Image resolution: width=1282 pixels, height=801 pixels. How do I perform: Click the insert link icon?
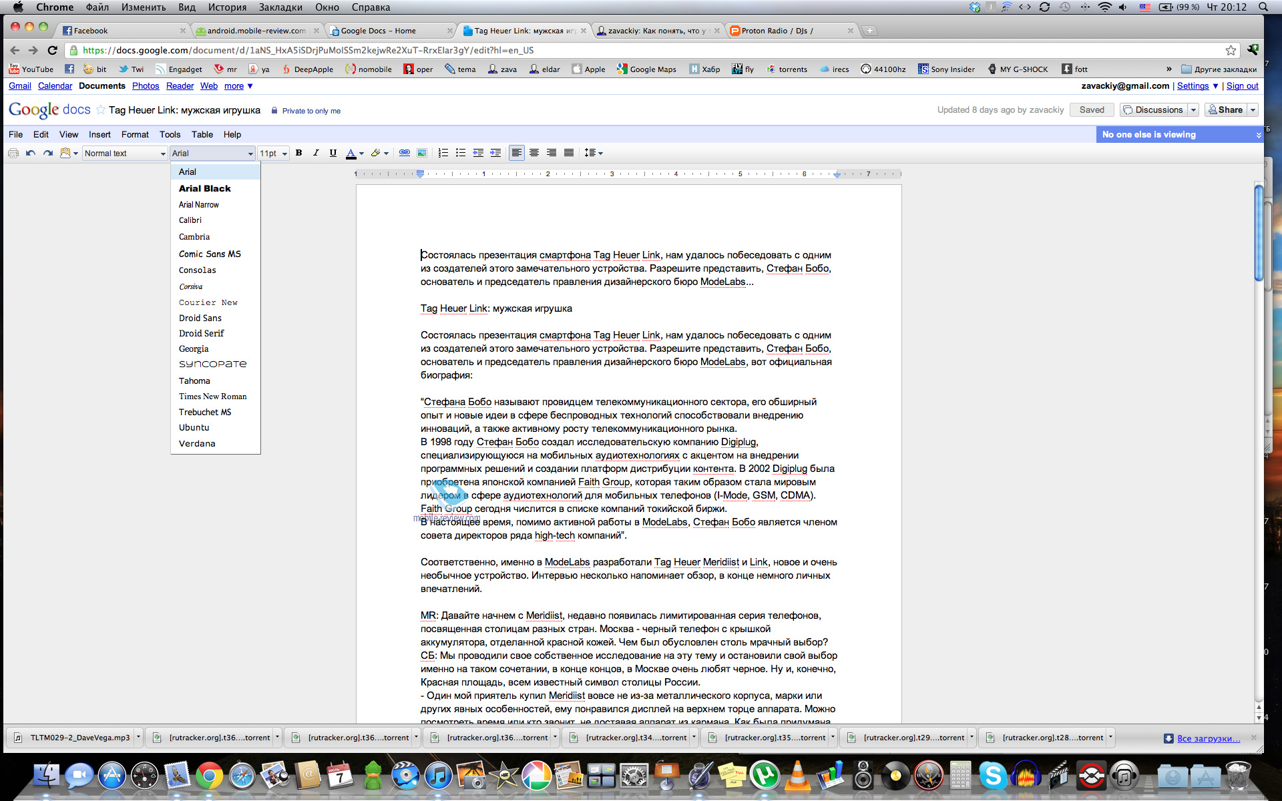pyautogui.click(x=404, y=153)
